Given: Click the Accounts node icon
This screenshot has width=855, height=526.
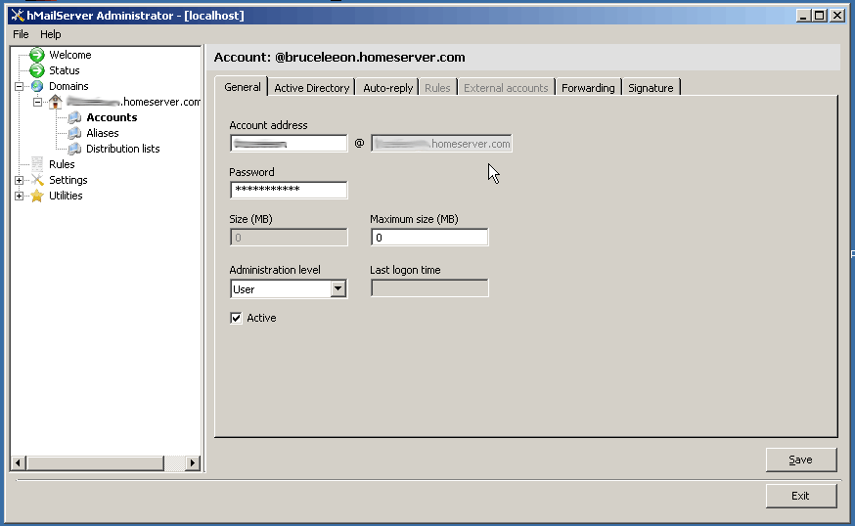Looking at the screenshot, I should tap(74, 117).
